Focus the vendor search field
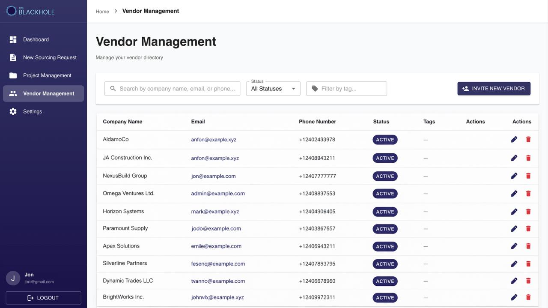The width and height of the screenshot is (548, 308). pos(172,89)
